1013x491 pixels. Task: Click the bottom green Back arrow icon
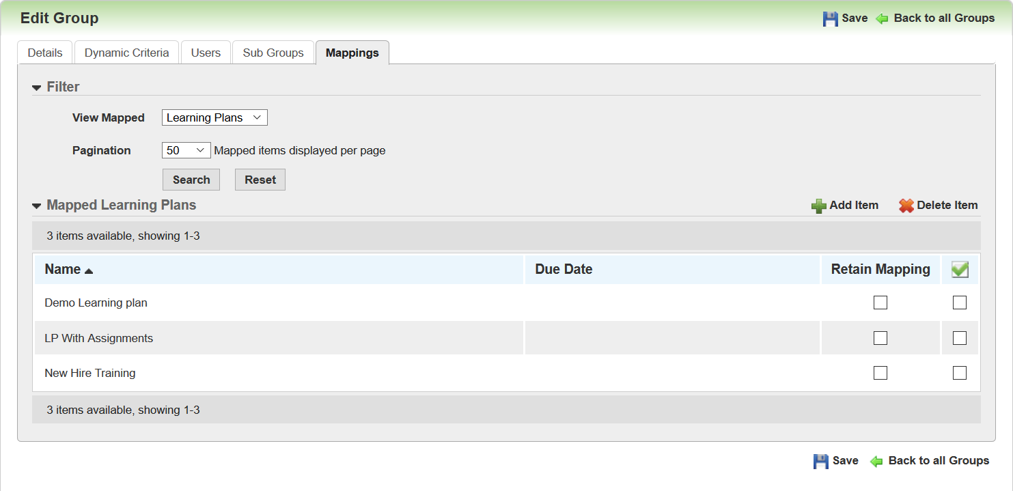click(x=876, y=462)
